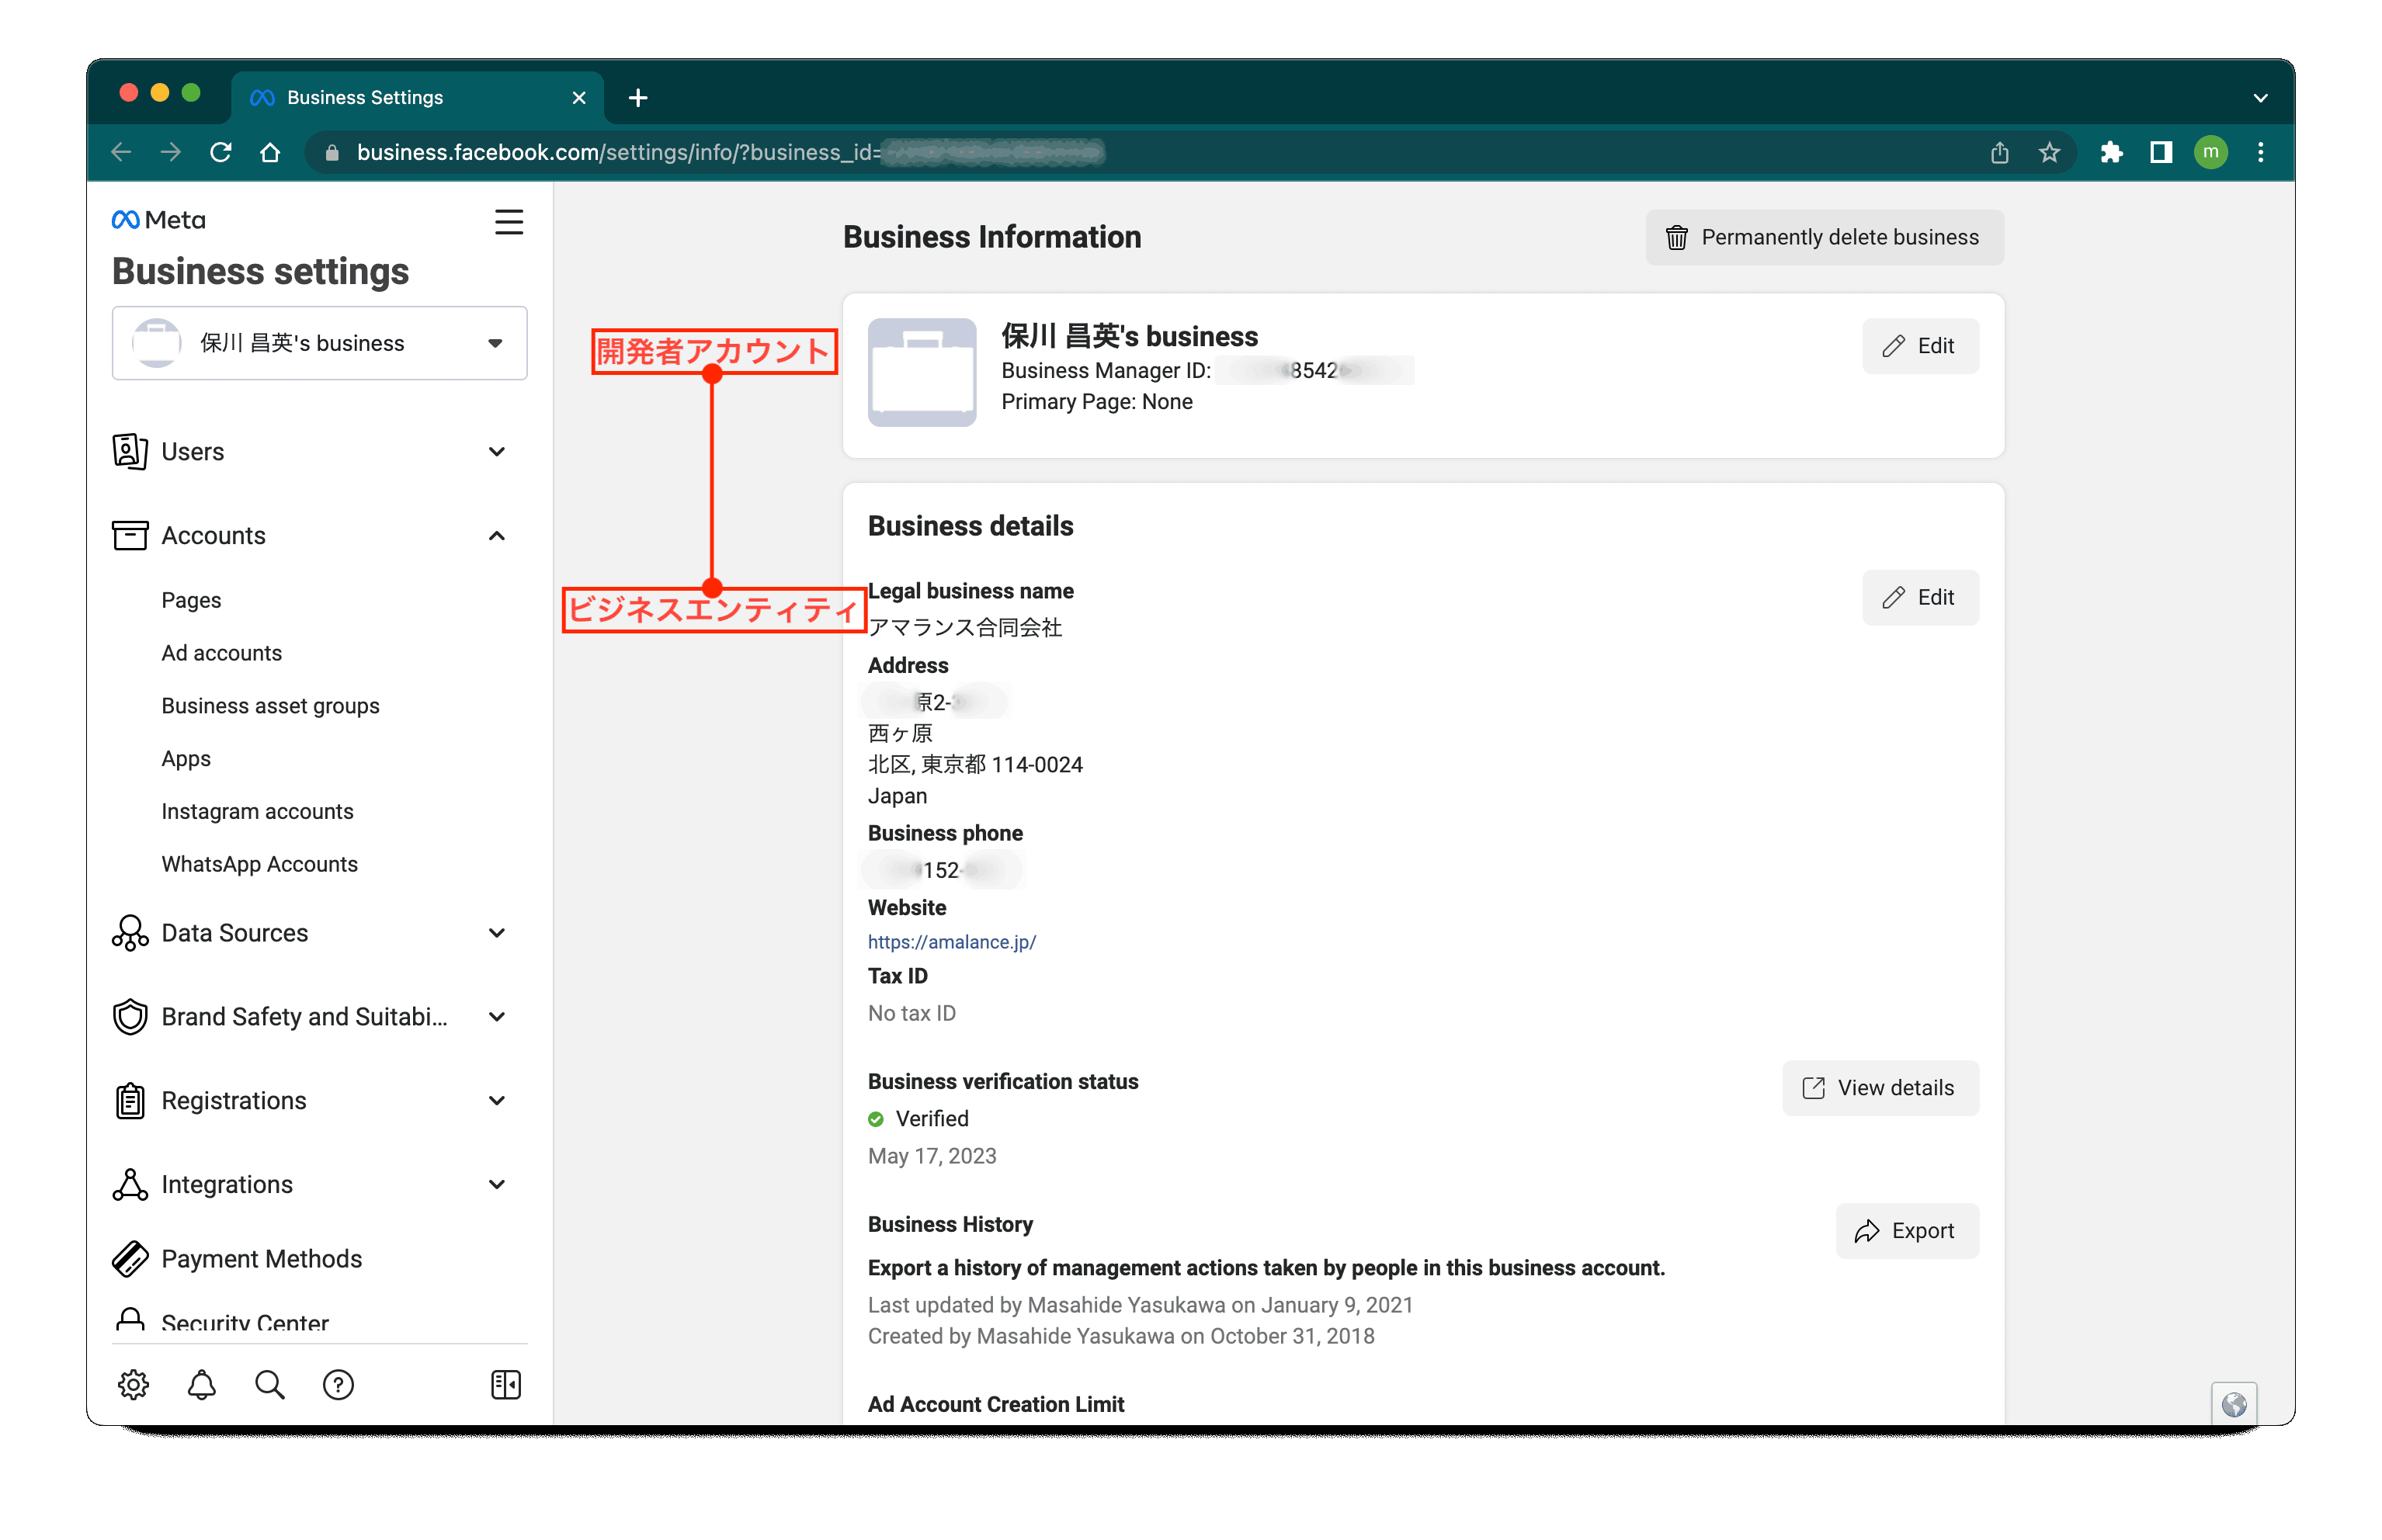Bookmark this page with the star icon
Viewport: 2382px width, 1540px height.
pyautogui.click(x=2049, y=152)
